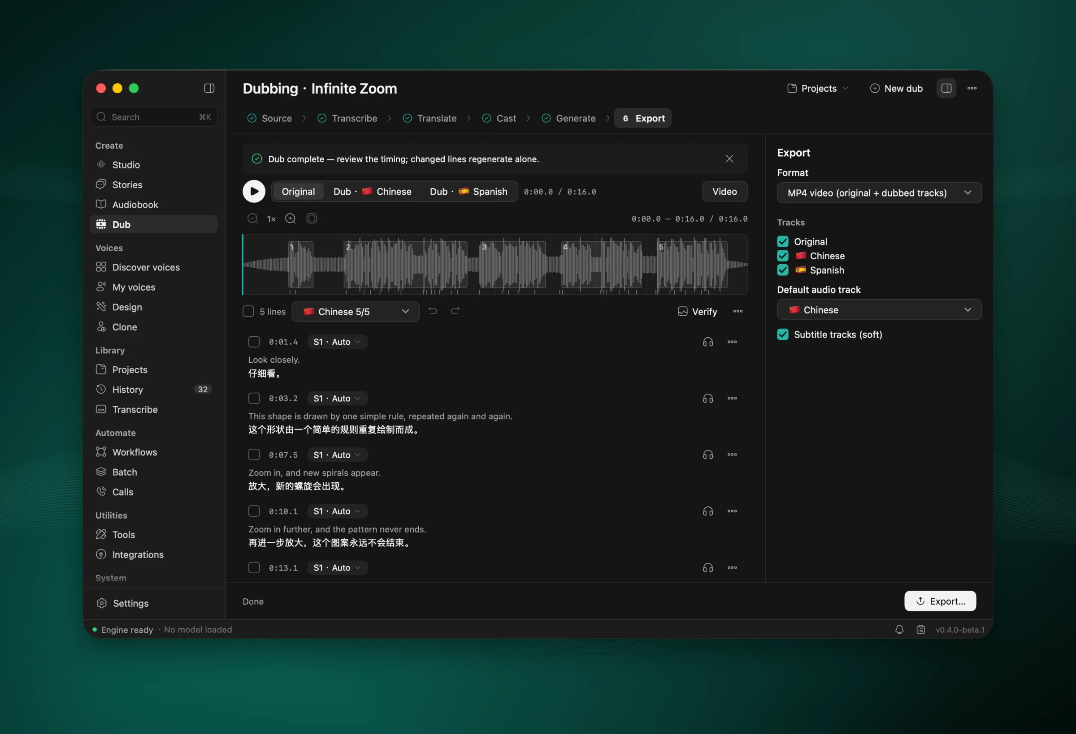Viewport: 1076px width, 734px height.
Task: Click the New dub button
Action: [x=896, y=88]
